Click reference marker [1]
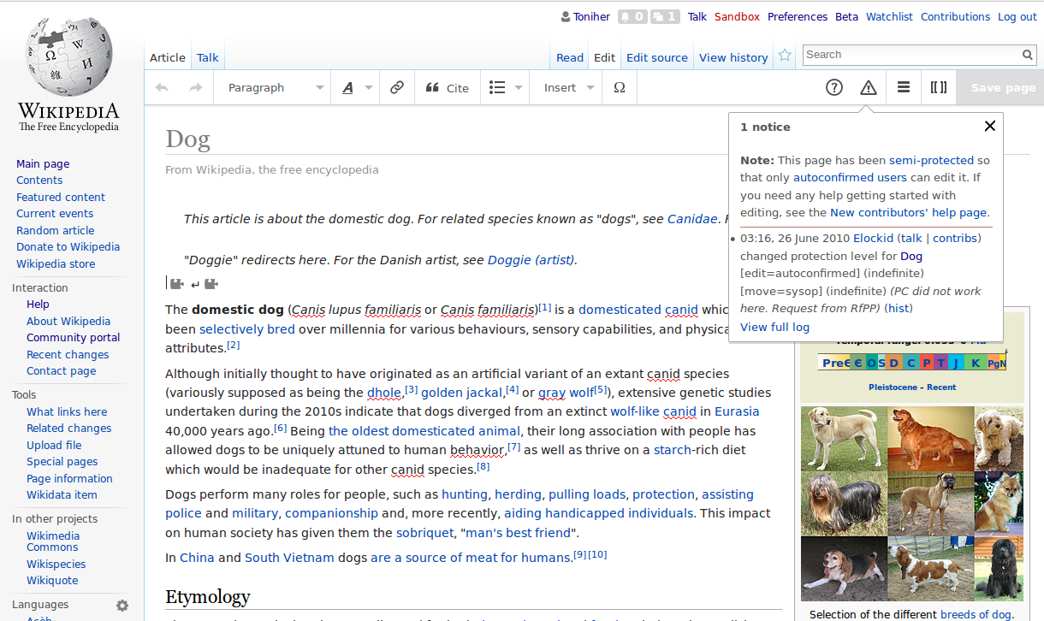The height and width of the screenshot is (621, 1044). tap(544, 307)
